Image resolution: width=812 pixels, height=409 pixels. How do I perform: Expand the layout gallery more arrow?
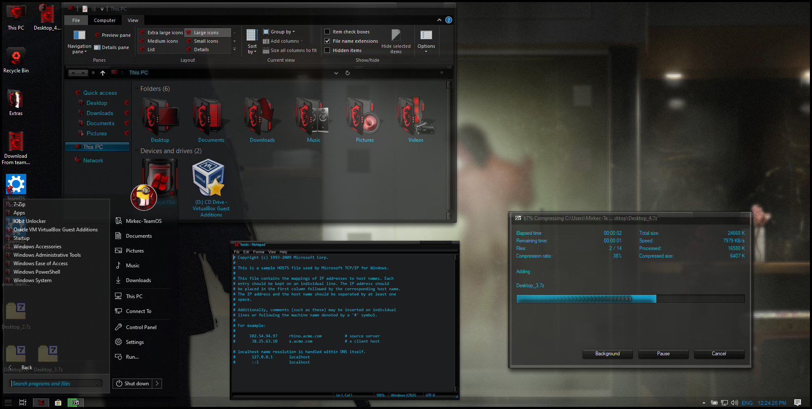(234, 49)
